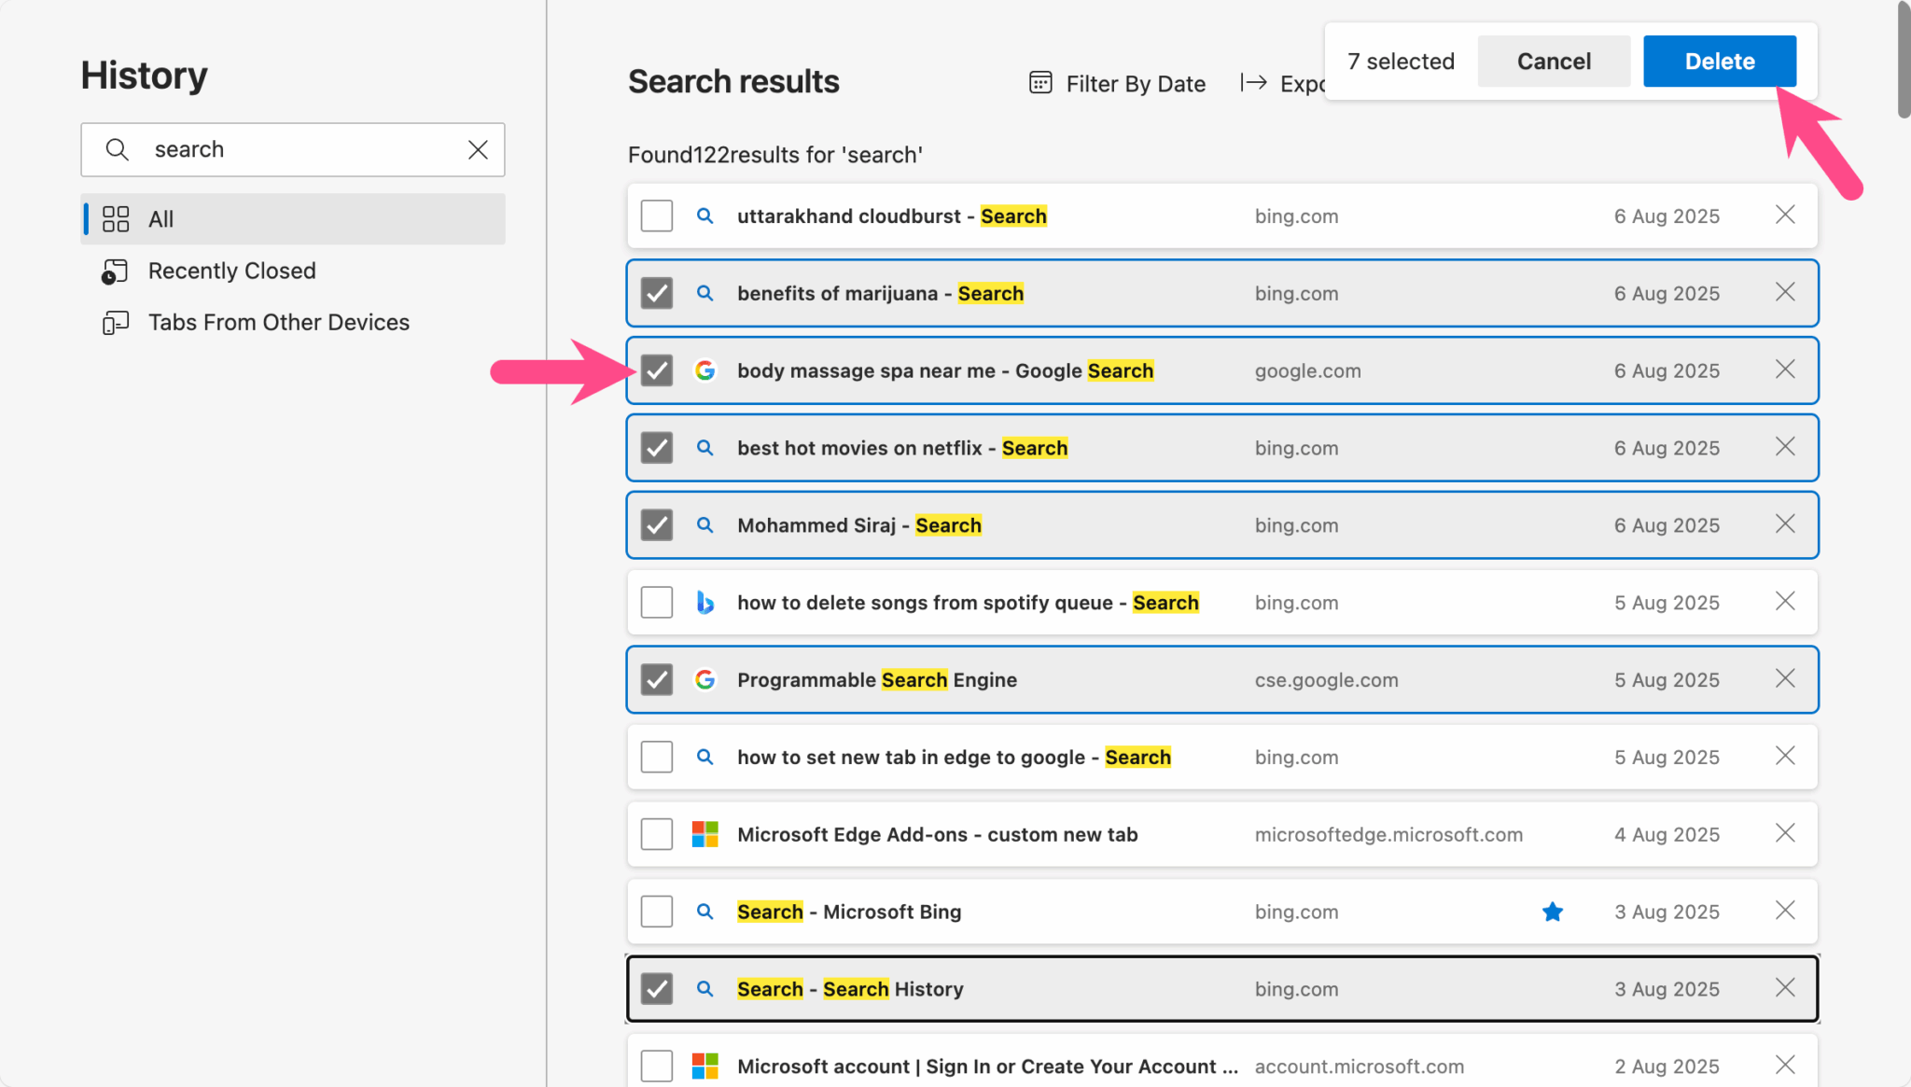Click the Microsoft logo on Edge Add-ons row
This screenshot has width=1911, height=1087.
(x=705, y=833)
